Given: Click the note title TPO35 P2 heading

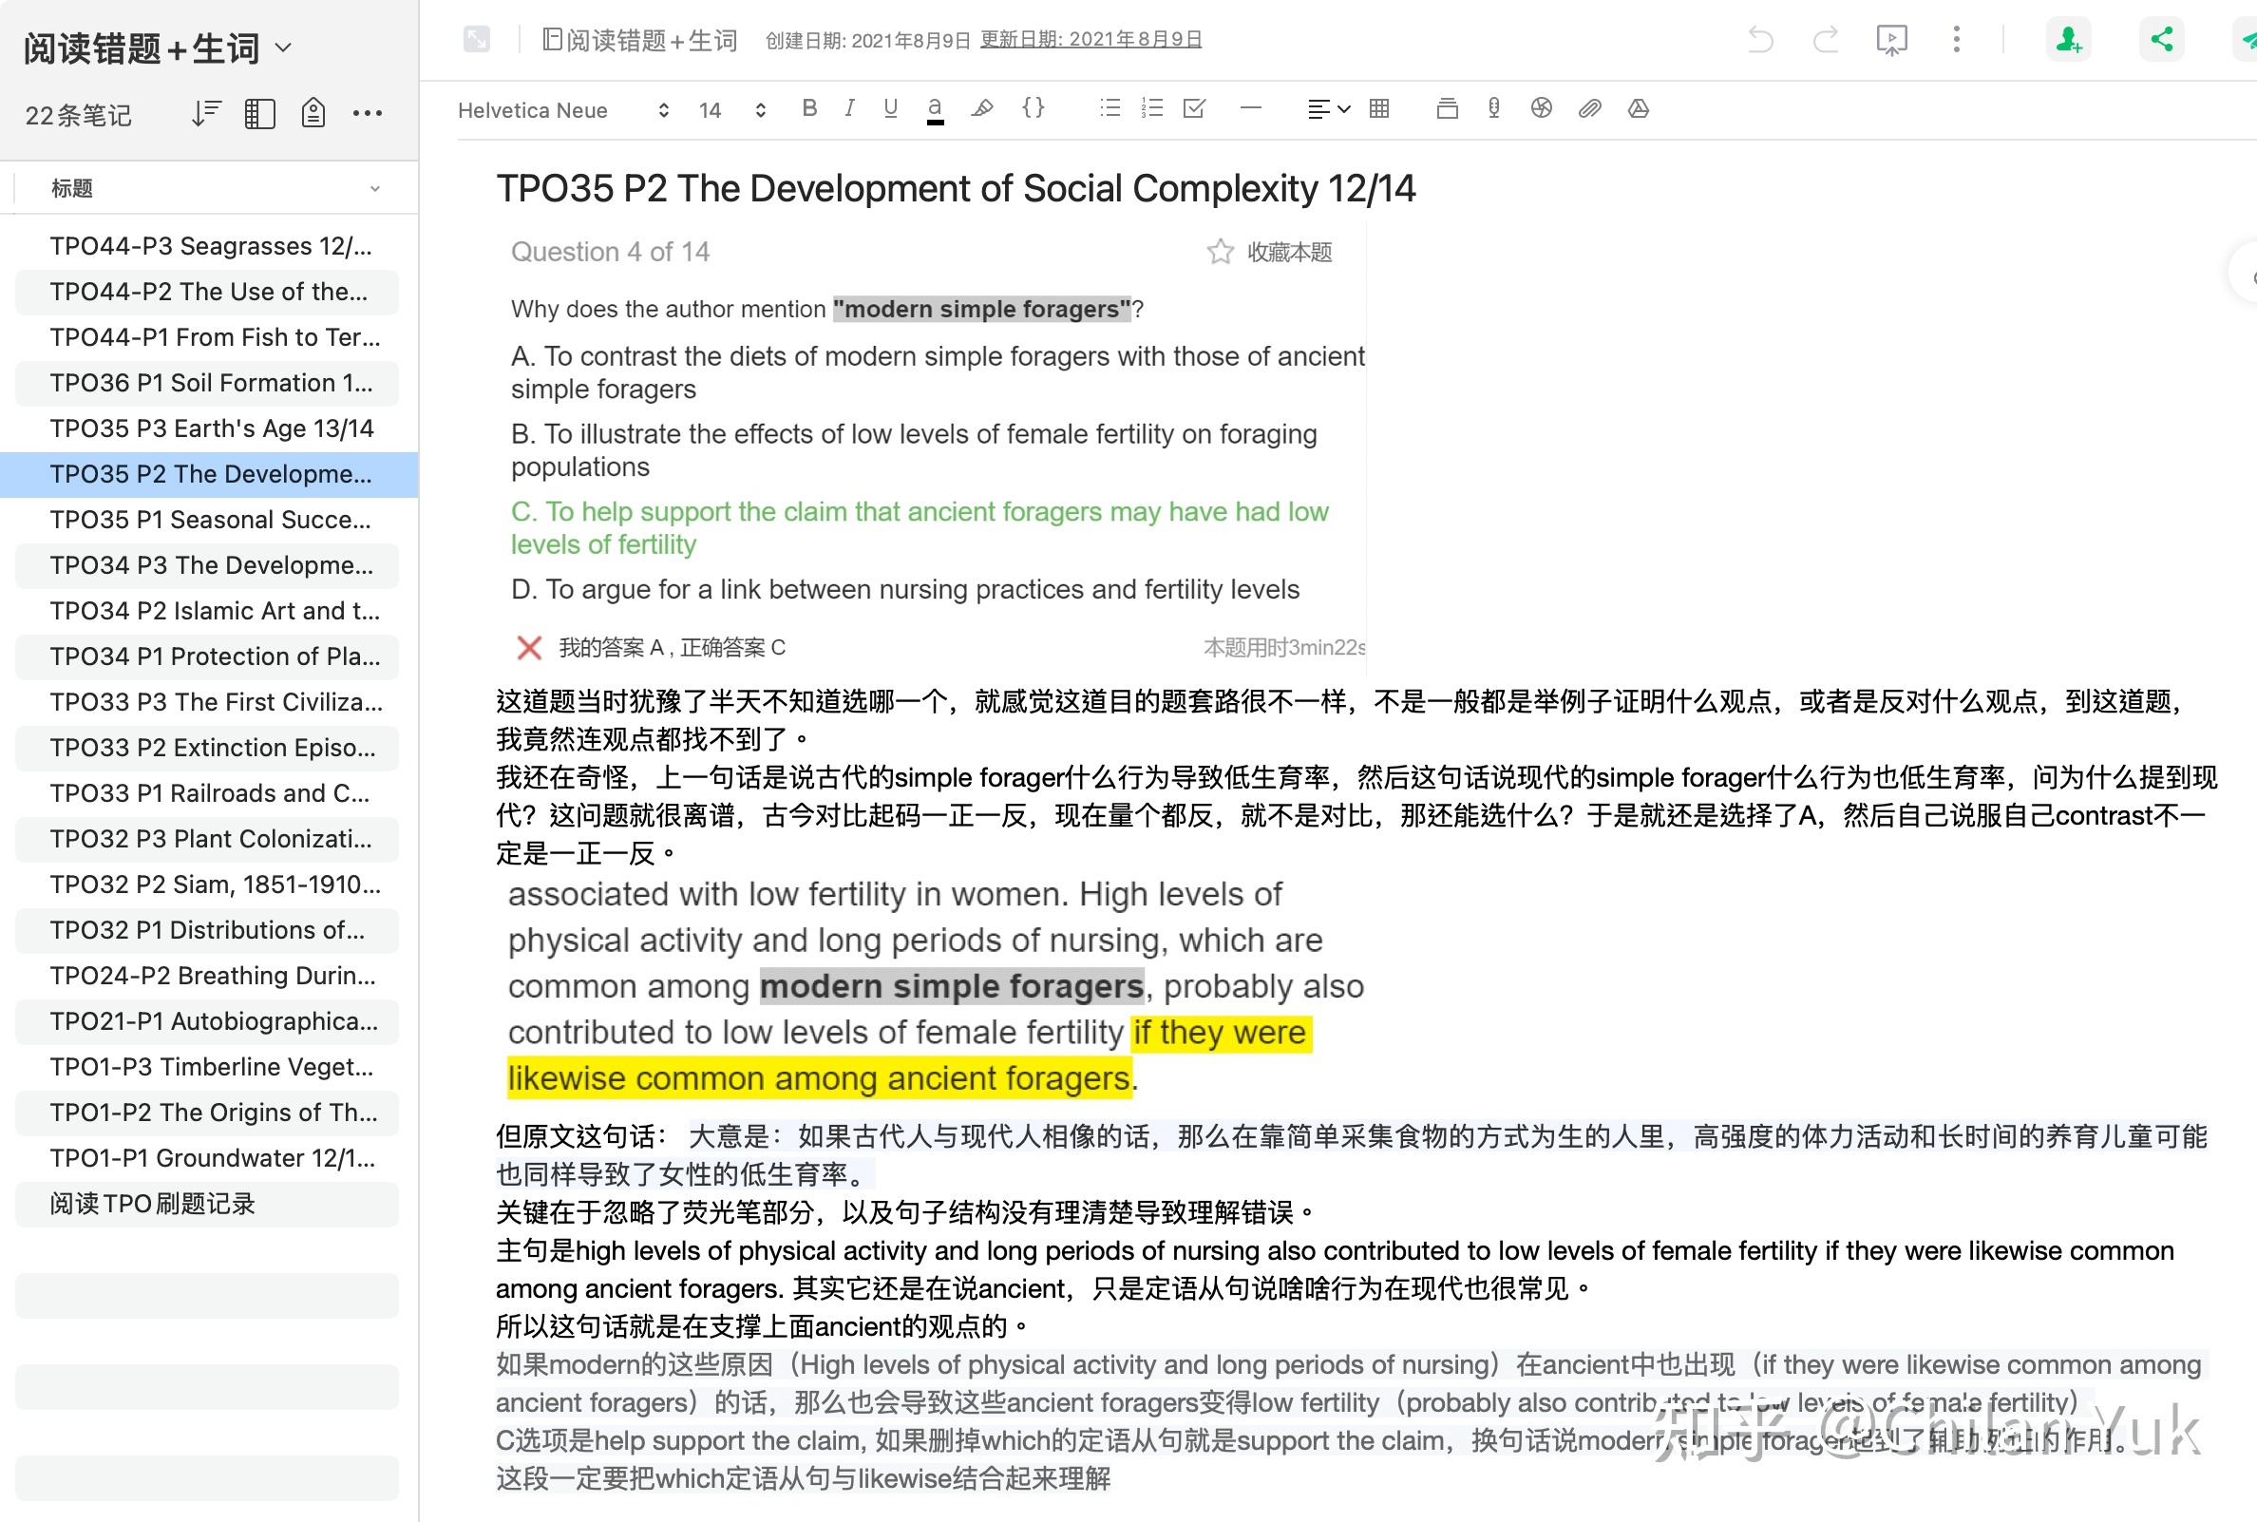Looking at the screenshot, I should (x=956, y=189).
